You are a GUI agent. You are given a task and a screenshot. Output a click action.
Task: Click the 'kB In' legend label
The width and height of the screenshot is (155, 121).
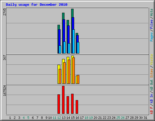point(151,98)
